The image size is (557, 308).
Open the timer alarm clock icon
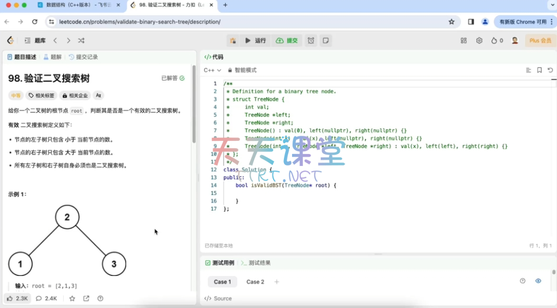tap(311, 40)
